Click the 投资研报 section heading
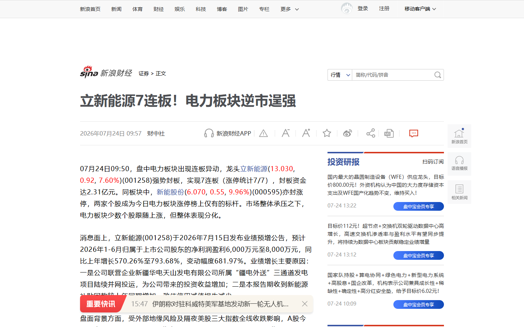The width and height of the screenshot is (524, 327). [x=344, y=162]
